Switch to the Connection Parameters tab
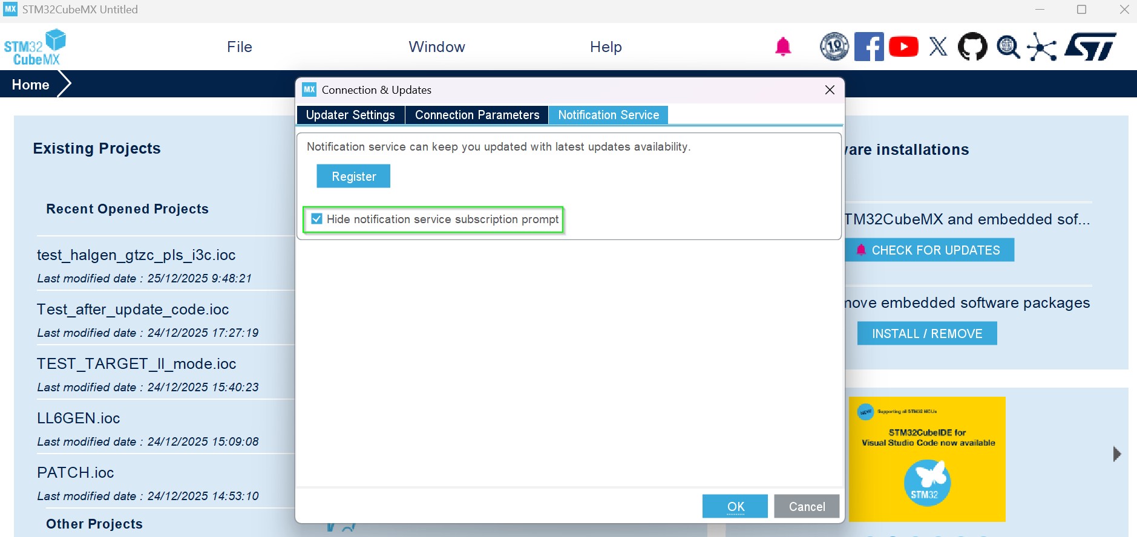The height and width of the screenshot is (537, 1137). coord(477,115)
